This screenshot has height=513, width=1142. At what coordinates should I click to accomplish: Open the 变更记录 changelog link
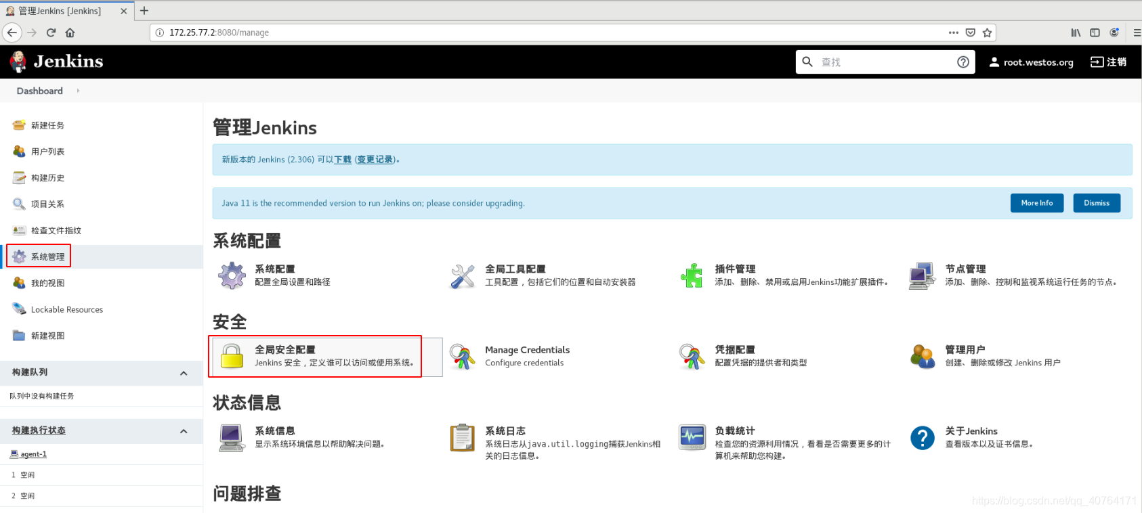pos(375,160)
